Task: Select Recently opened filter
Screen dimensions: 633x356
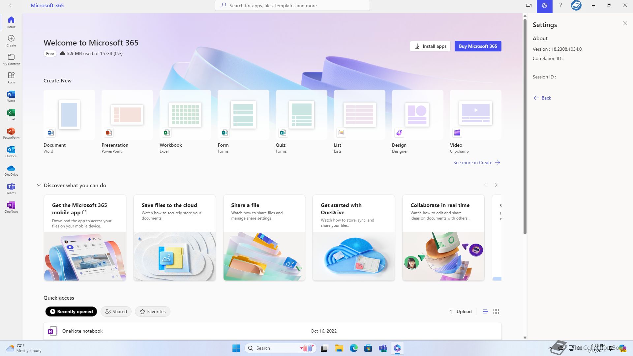Action: tap(71, 311)
